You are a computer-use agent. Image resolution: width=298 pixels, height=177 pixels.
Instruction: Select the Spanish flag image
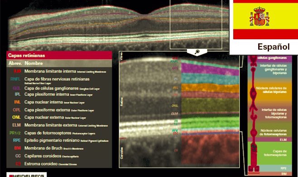pyautogui.click(x=266, y=19)
